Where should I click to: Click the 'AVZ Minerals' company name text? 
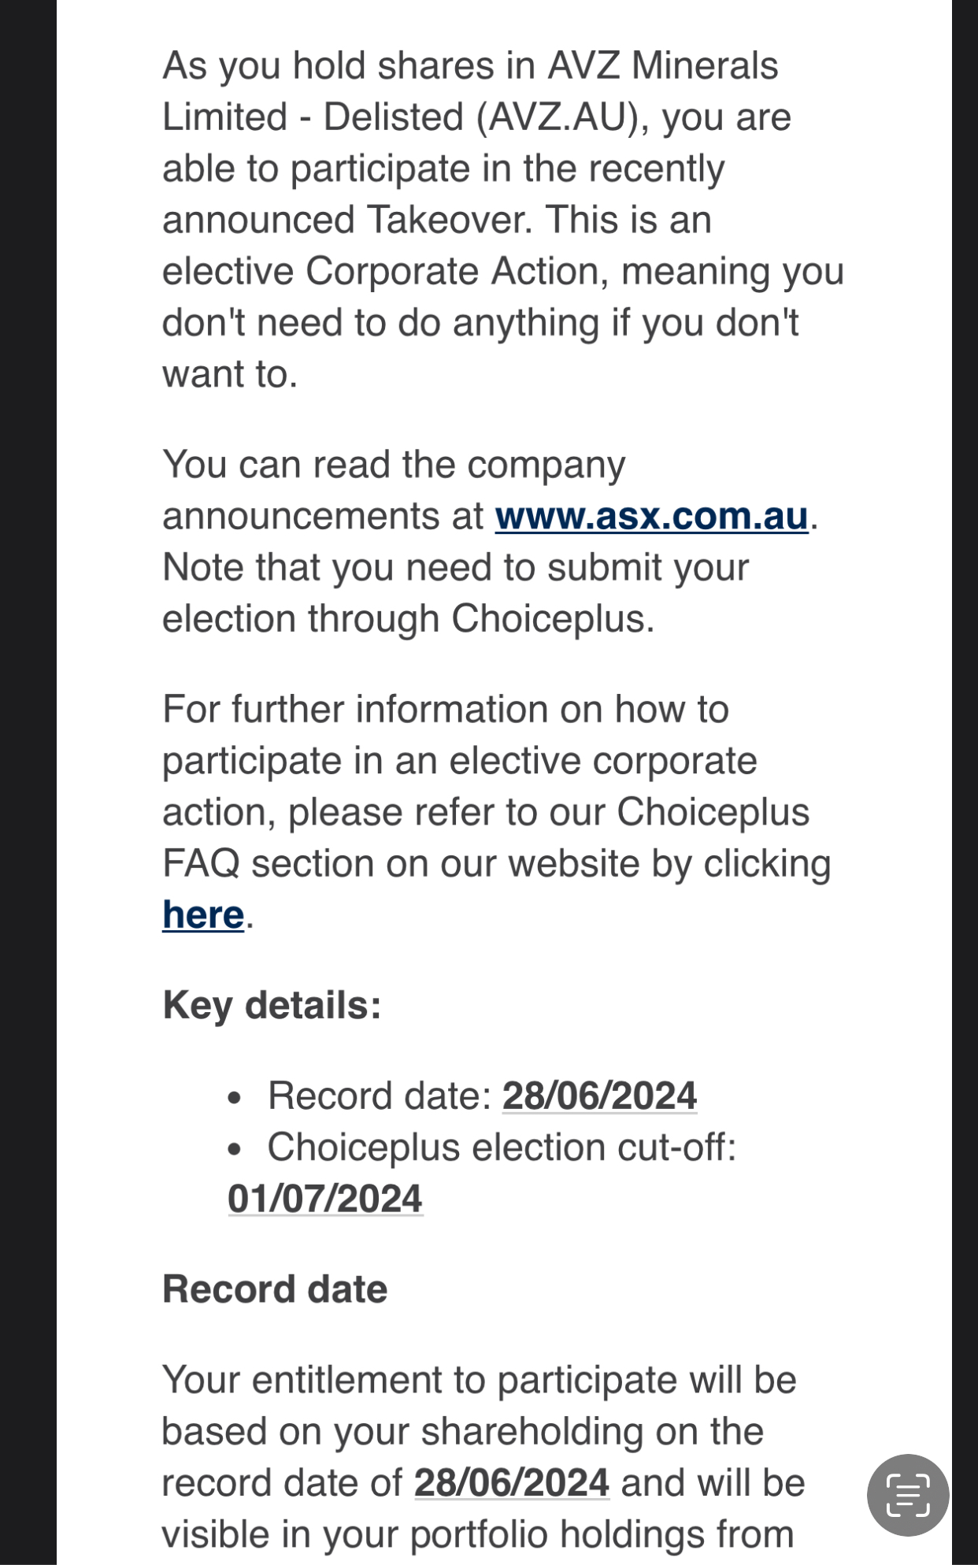pos(662,66)
